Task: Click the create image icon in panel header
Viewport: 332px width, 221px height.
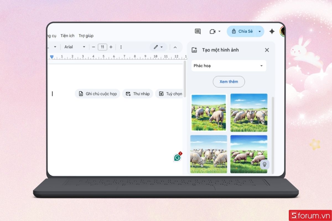Action: (194, 50)
